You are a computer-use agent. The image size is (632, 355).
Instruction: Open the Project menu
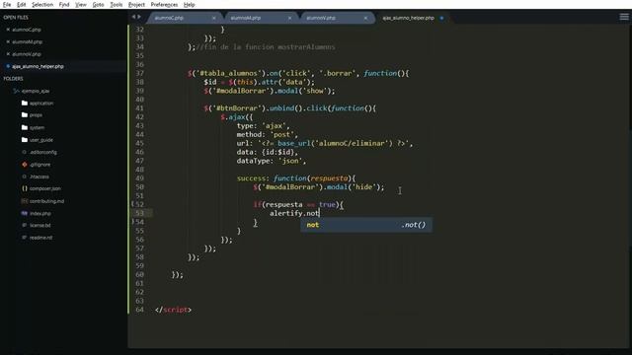coord(136,5)
